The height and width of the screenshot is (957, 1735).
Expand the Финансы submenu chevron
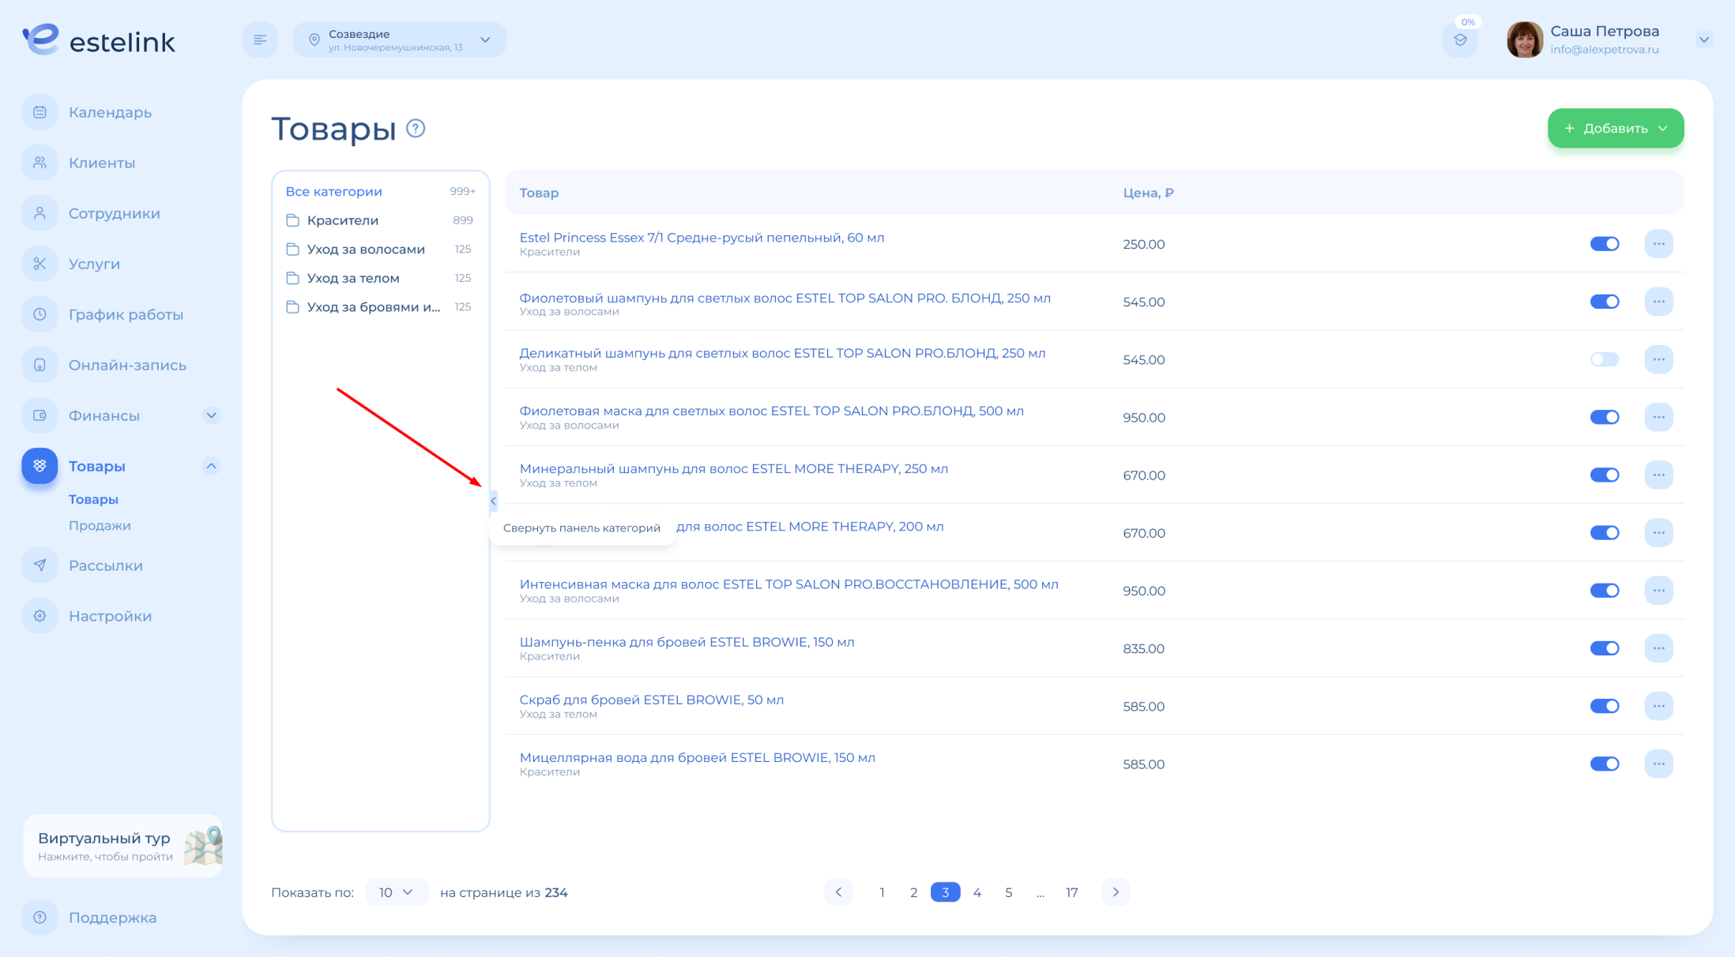click(211, 415)
